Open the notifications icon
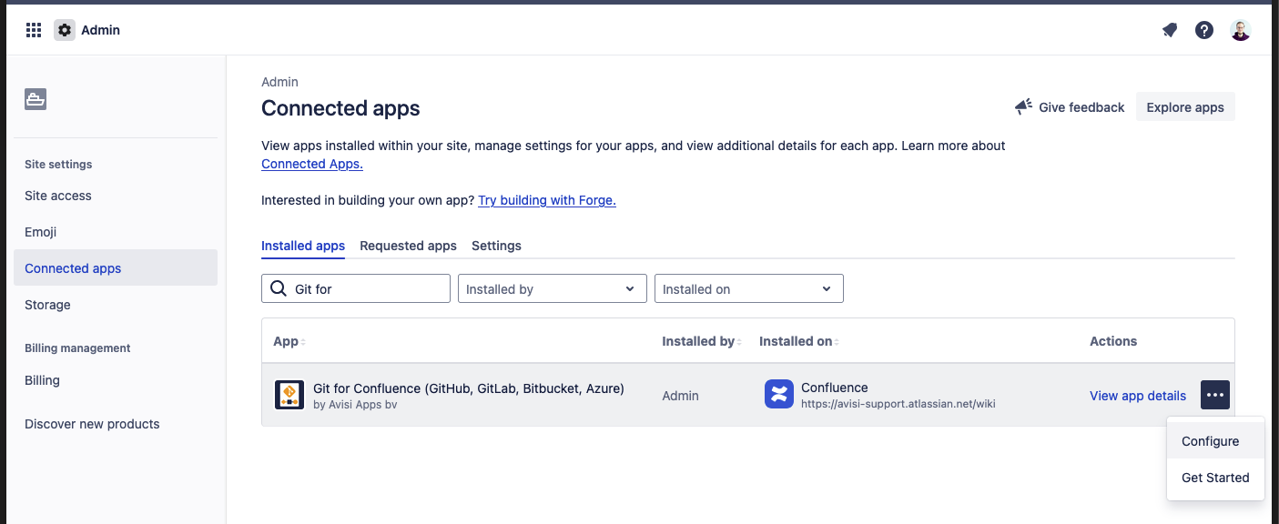The image size is (1279, 524). [x=1170, y=30]
